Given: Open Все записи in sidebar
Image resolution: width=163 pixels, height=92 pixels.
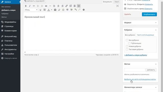Looking at the screenshot, I should (x=6, y=7).
